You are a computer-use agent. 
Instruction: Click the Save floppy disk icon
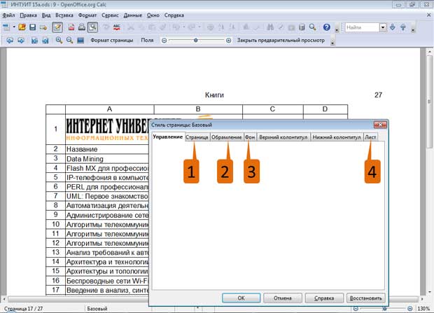pos(33,27)
